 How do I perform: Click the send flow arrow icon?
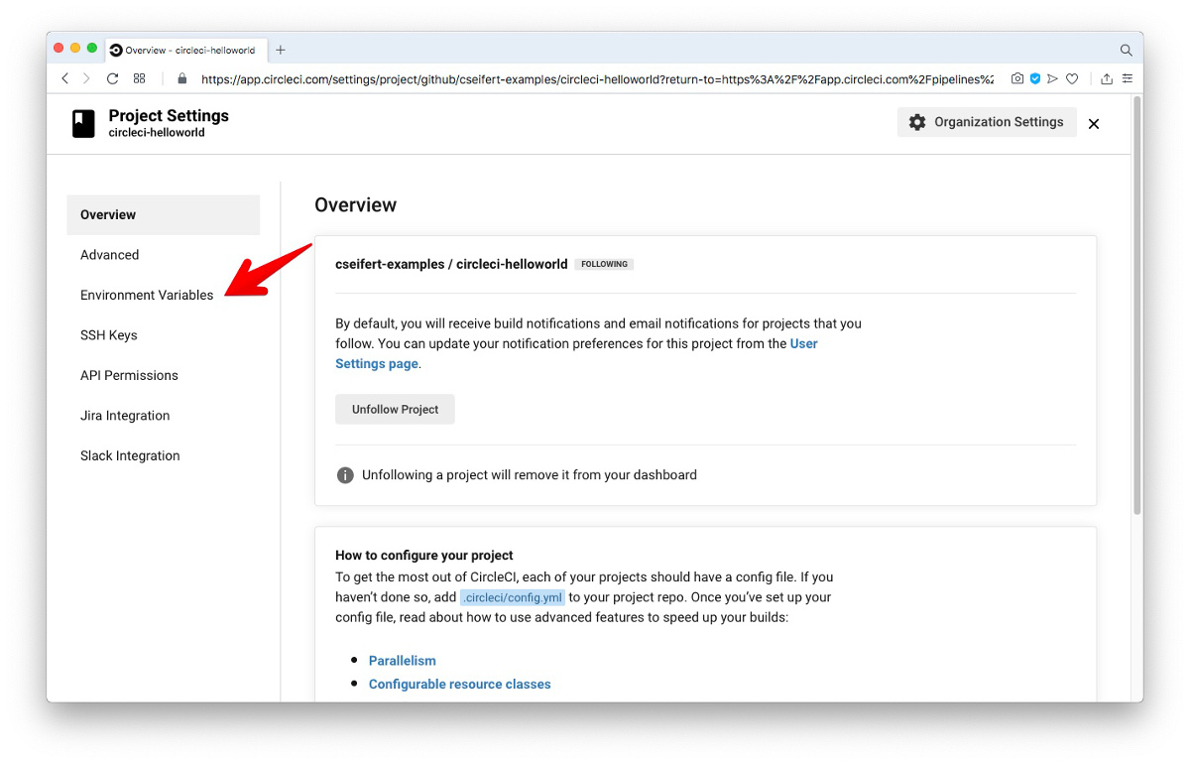coord(1053,78)
